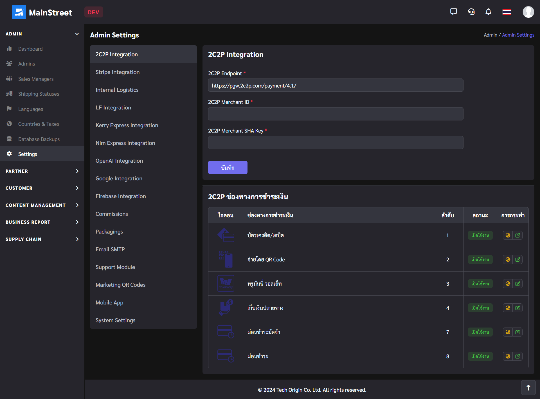Click the Settings gear icon in sidebar
Image resolution: width=540 pixels, height=399 pixels.
[9, 154]
